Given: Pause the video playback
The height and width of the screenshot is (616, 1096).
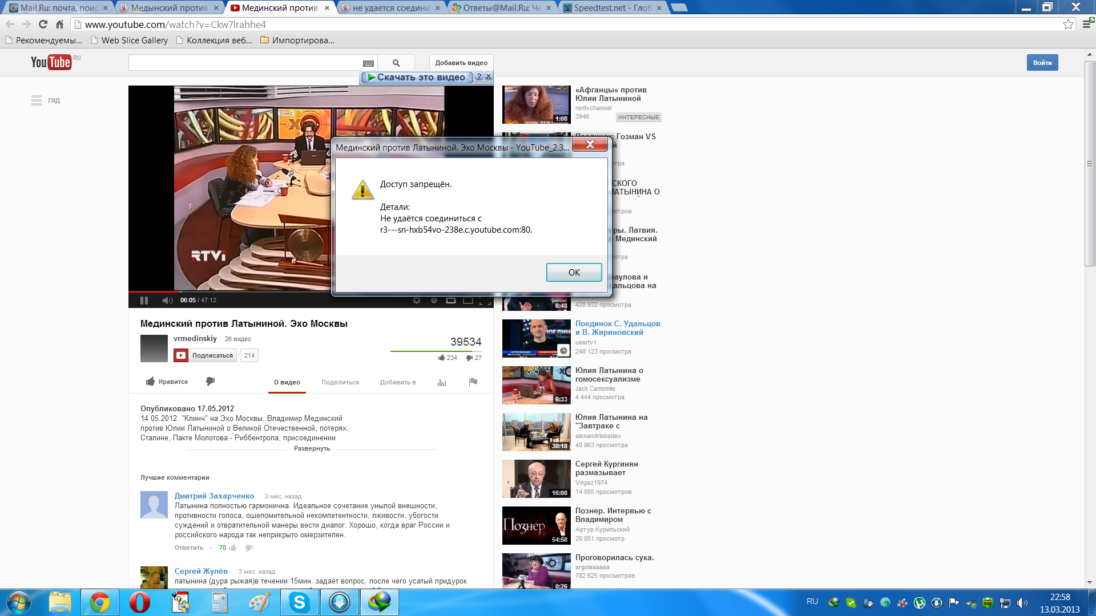Looking at the screenshot, I should pos(144,301).
